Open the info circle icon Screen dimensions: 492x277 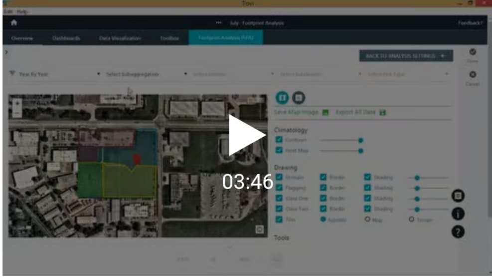(458, 214)
